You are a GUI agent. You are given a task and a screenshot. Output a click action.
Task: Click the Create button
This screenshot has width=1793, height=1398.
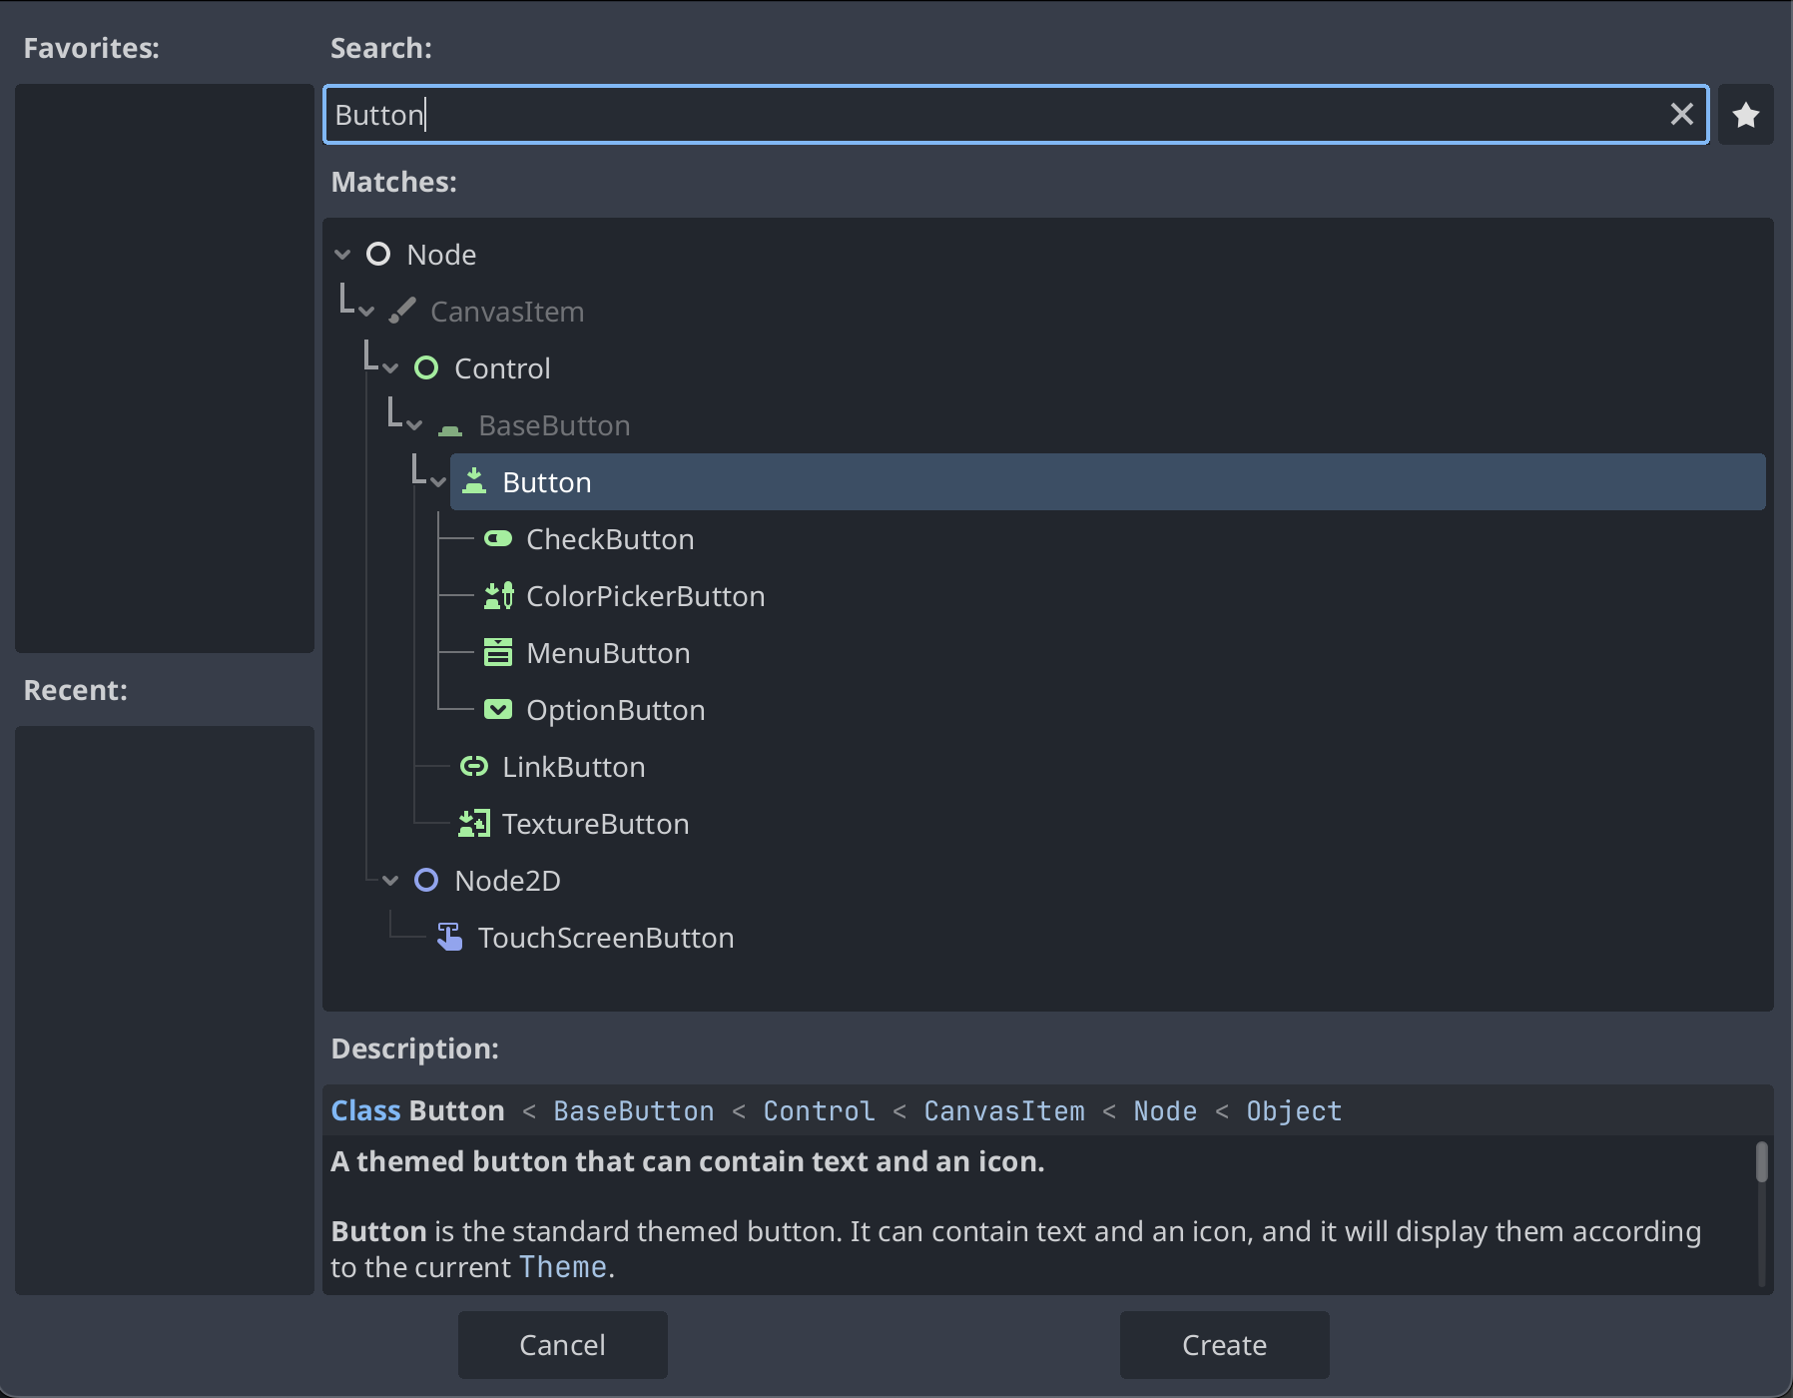[1224, 1344]
